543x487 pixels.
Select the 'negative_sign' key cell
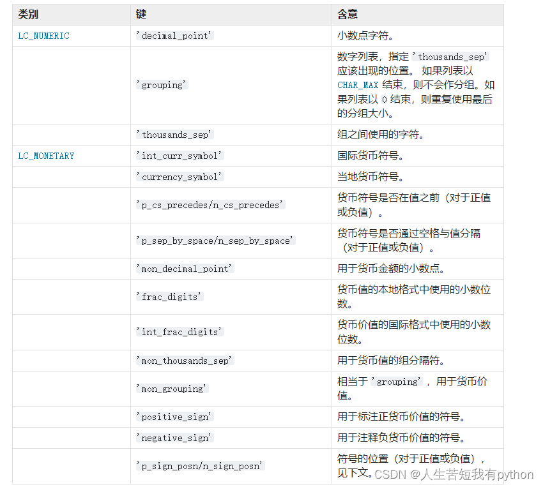click(174, 438)
